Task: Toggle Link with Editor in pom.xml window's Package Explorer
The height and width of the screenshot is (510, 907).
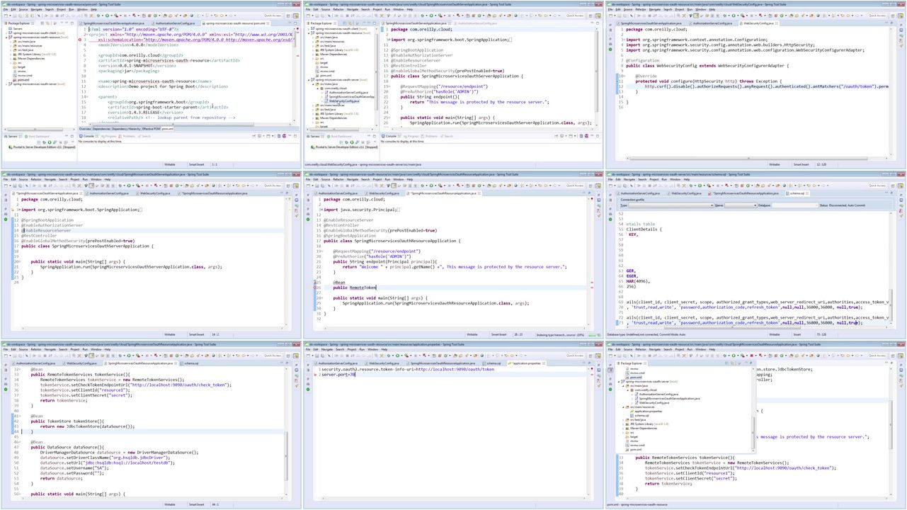Action: (x=47, y=23)
